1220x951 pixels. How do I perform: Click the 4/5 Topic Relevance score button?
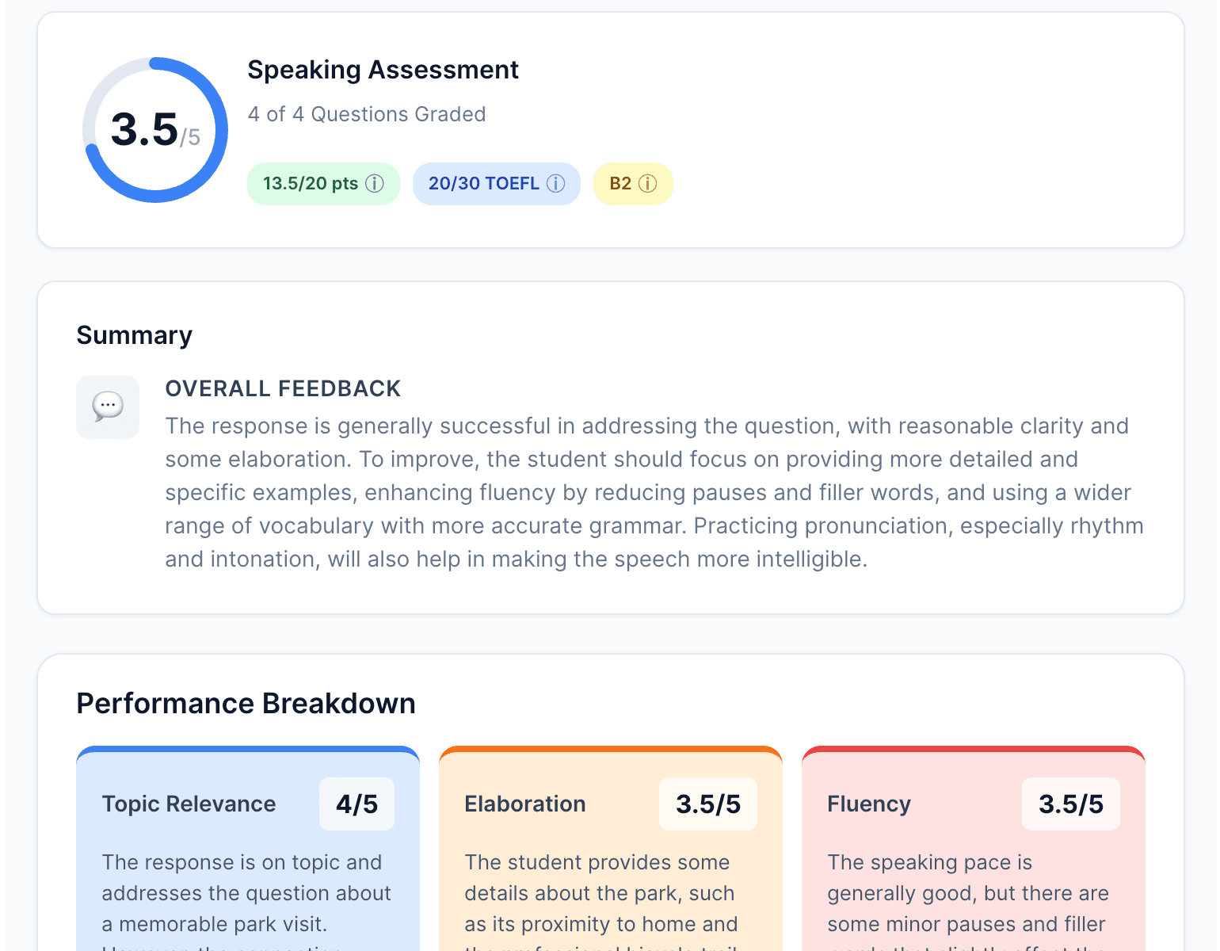(x=356, y=804)
